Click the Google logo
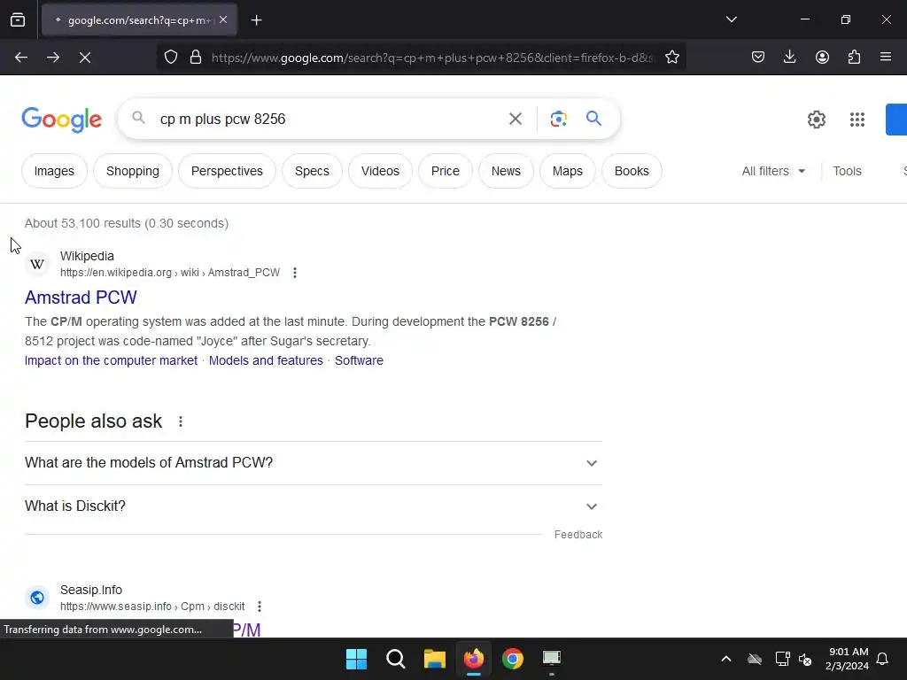This screenshot has height=680, width=907. (62, 120)
